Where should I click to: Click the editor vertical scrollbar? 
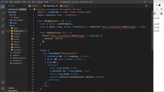152,30
